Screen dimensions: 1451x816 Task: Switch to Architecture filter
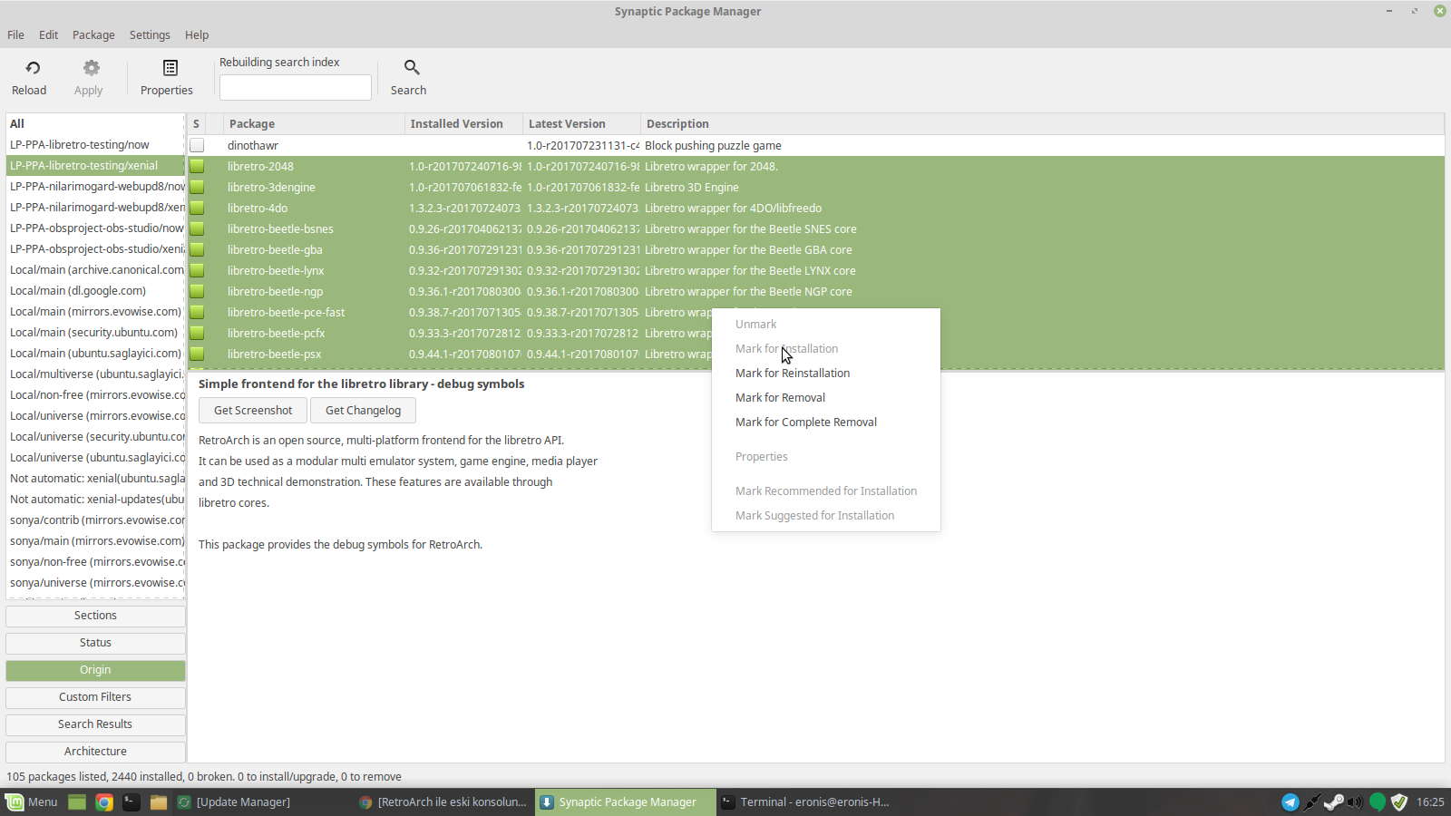[x=95, y=752]
